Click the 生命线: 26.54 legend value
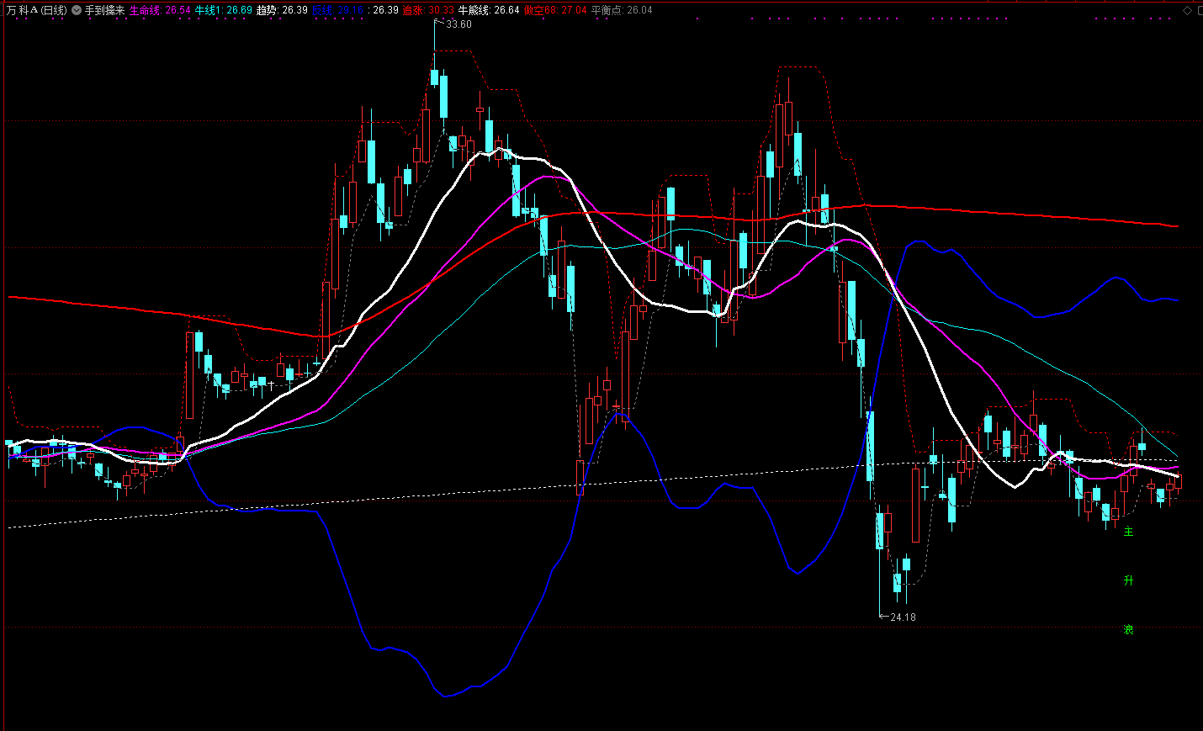Image resolution: width=1203 pixels, height=731 pixels. (160, 10)
